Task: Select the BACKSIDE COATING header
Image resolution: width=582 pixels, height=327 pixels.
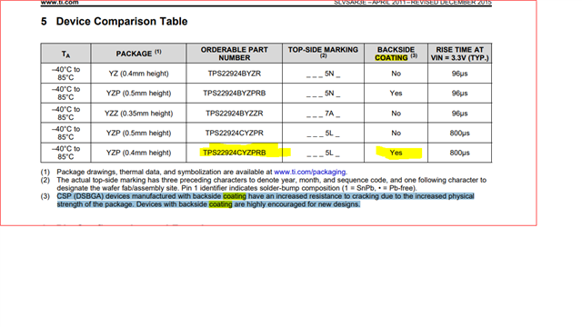Action: click(396, 54)
